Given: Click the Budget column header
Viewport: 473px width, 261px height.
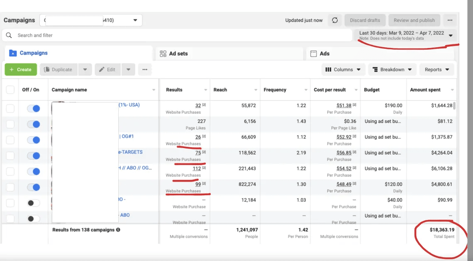Looking at the screenshot, I should click(372, 90).
